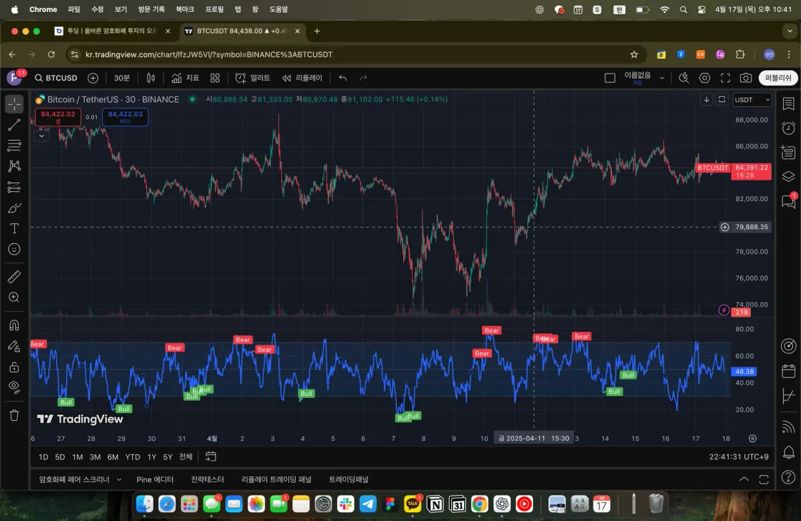Click the candlestick chart type icon
Image resolution: width=801 pixels, height=521 pixels.
pyautogui.click(x=151, y=78)
